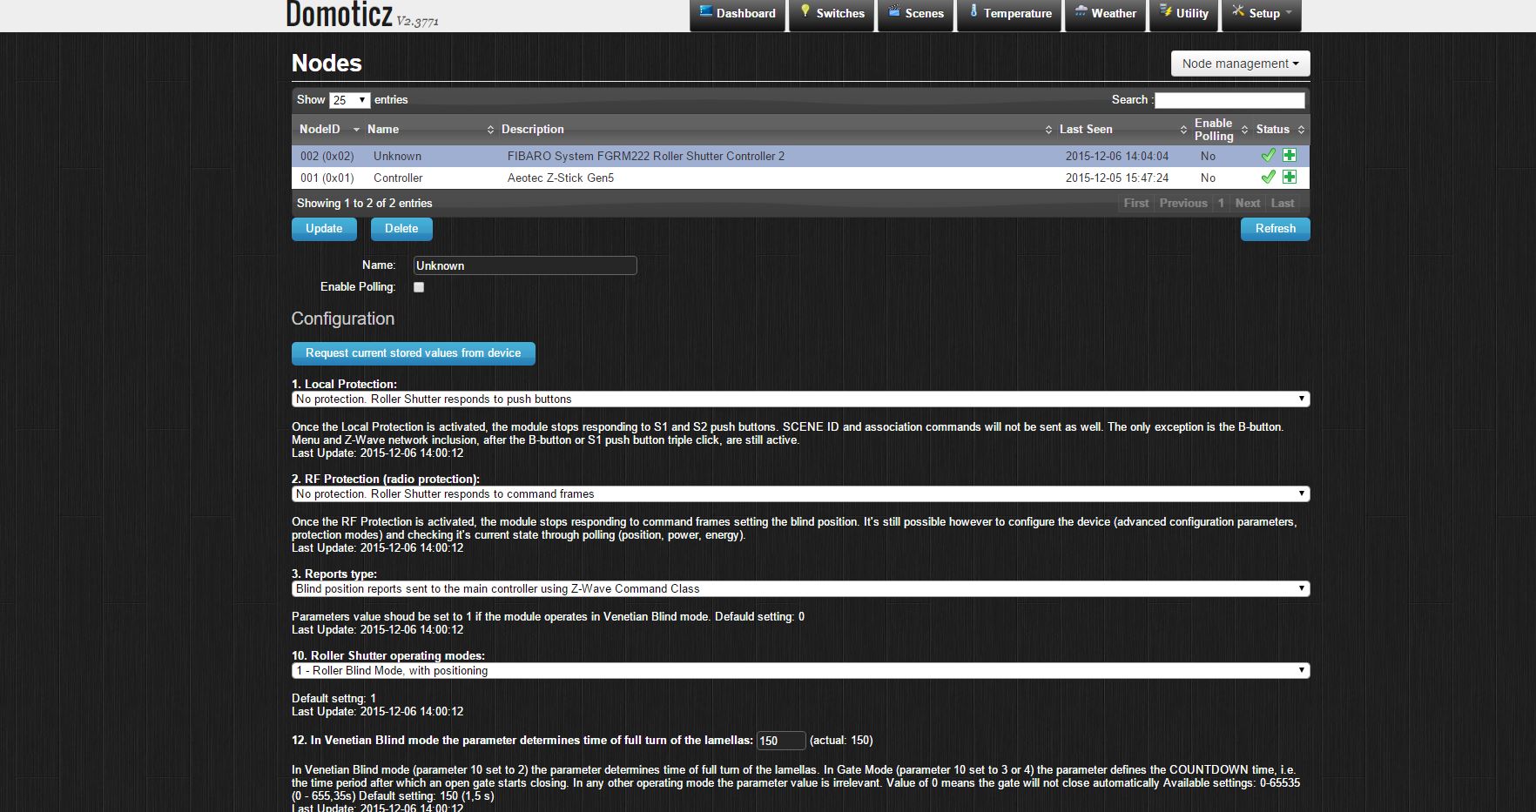The width and height of the screenshot is (1536, 812).
Task: Expand the Local Protection dropdown
Action: coord(799,399)
